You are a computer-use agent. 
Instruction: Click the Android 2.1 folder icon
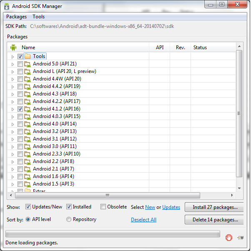coord(28,169)
